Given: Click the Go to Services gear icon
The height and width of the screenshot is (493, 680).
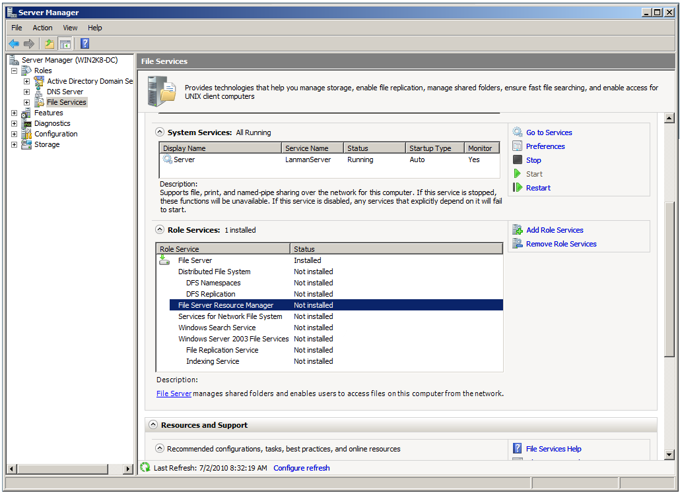Looking at the screenshot, I should [x=518, y=132].
